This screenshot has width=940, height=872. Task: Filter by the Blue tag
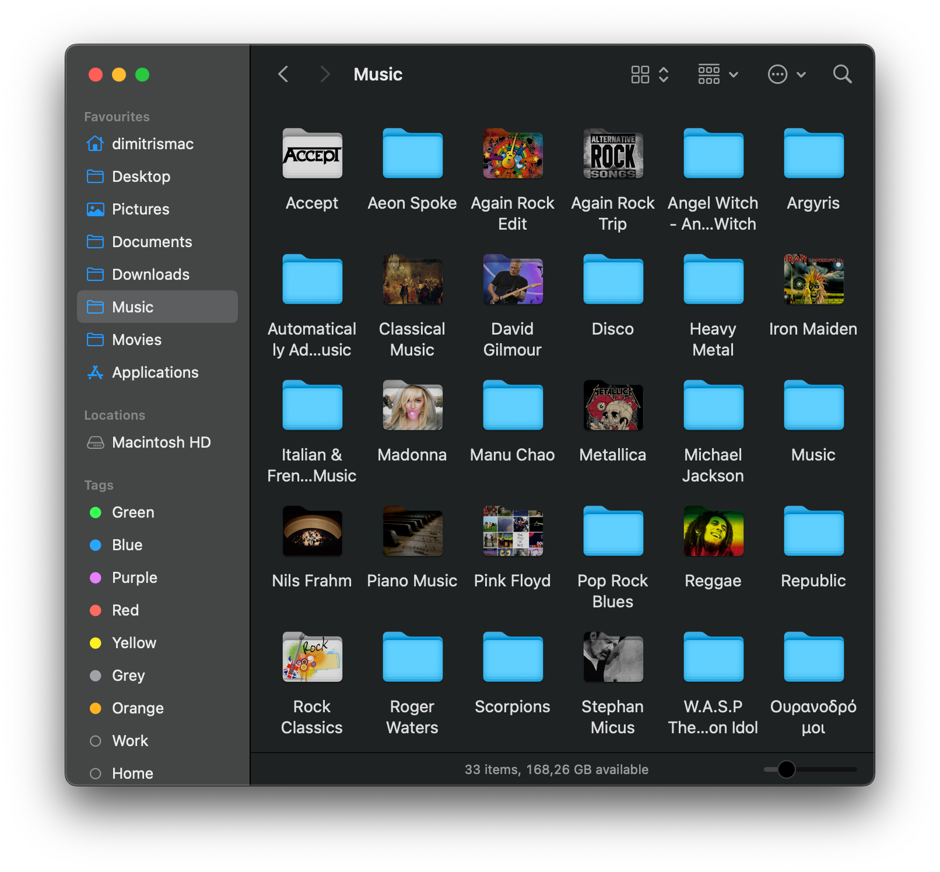point(157,545)
